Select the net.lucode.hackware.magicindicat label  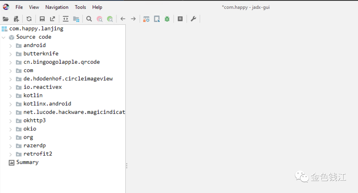(74, 112)
